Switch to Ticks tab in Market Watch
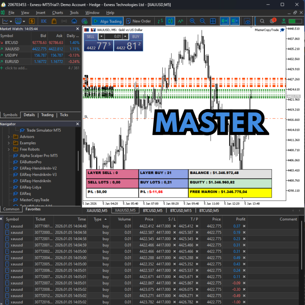Screen dimensions: 305x305 [64, 115]
